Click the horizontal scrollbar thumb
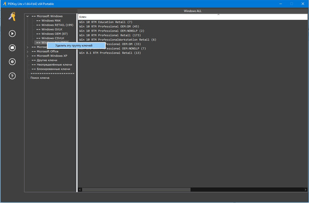The image size is (309, 203). [x=136, y=189]
